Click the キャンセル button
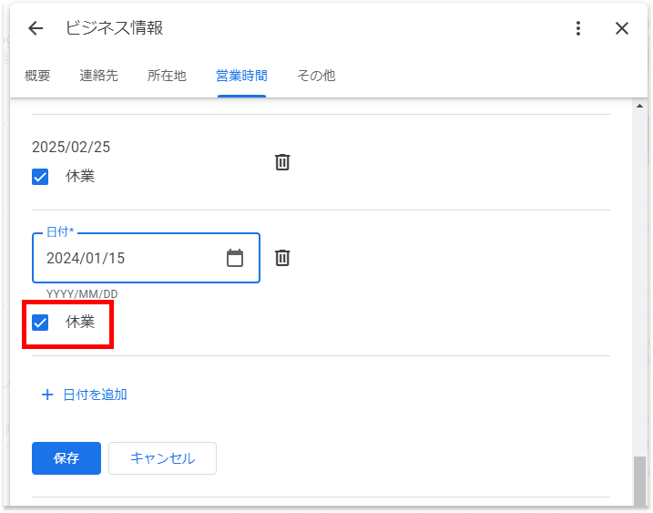Image resolution: width=653 pixels, height=513 pixels. pyautogui.click(x=162, y=458)
